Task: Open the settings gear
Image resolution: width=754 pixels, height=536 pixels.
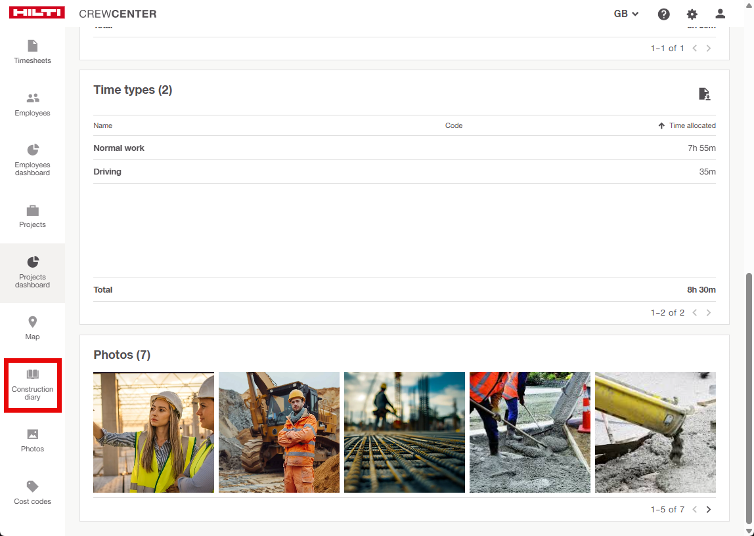Action: 692,14
